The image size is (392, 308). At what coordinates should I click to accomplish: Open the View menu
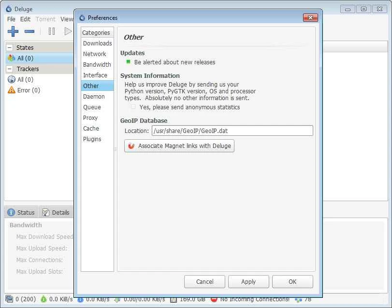(67, 19)
